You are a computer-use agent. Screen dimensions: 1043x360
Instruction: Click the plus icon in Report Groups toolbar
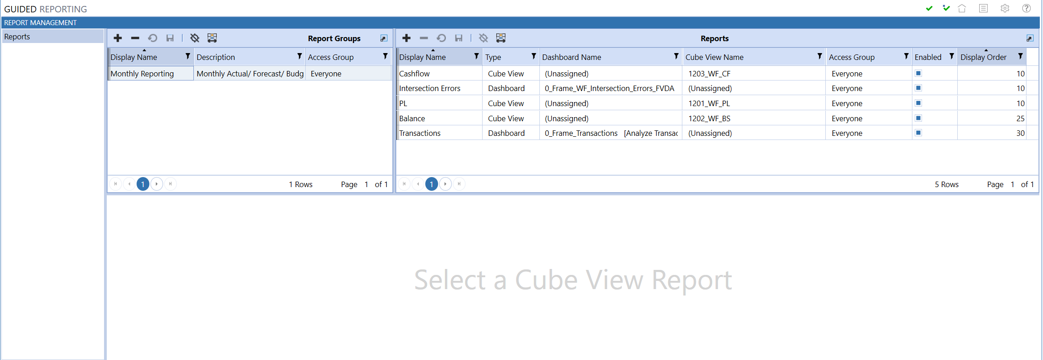pos(118,38)
